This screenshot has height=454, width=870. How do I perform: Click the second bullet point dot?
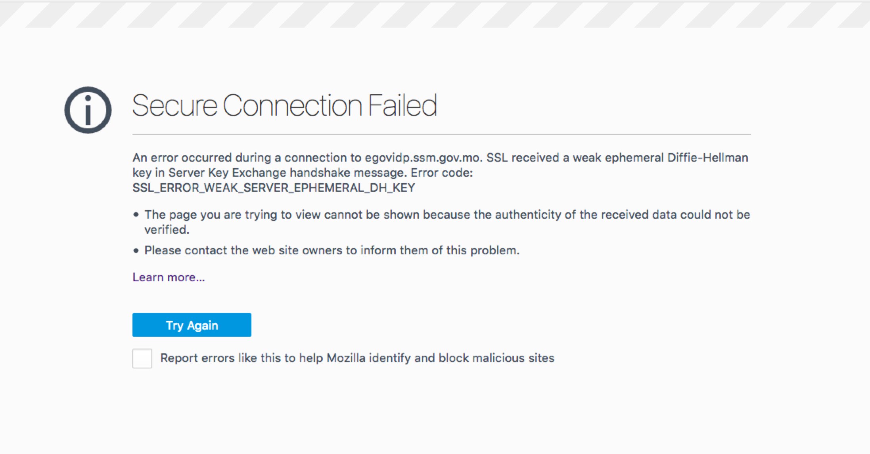[x=136, y=250]
